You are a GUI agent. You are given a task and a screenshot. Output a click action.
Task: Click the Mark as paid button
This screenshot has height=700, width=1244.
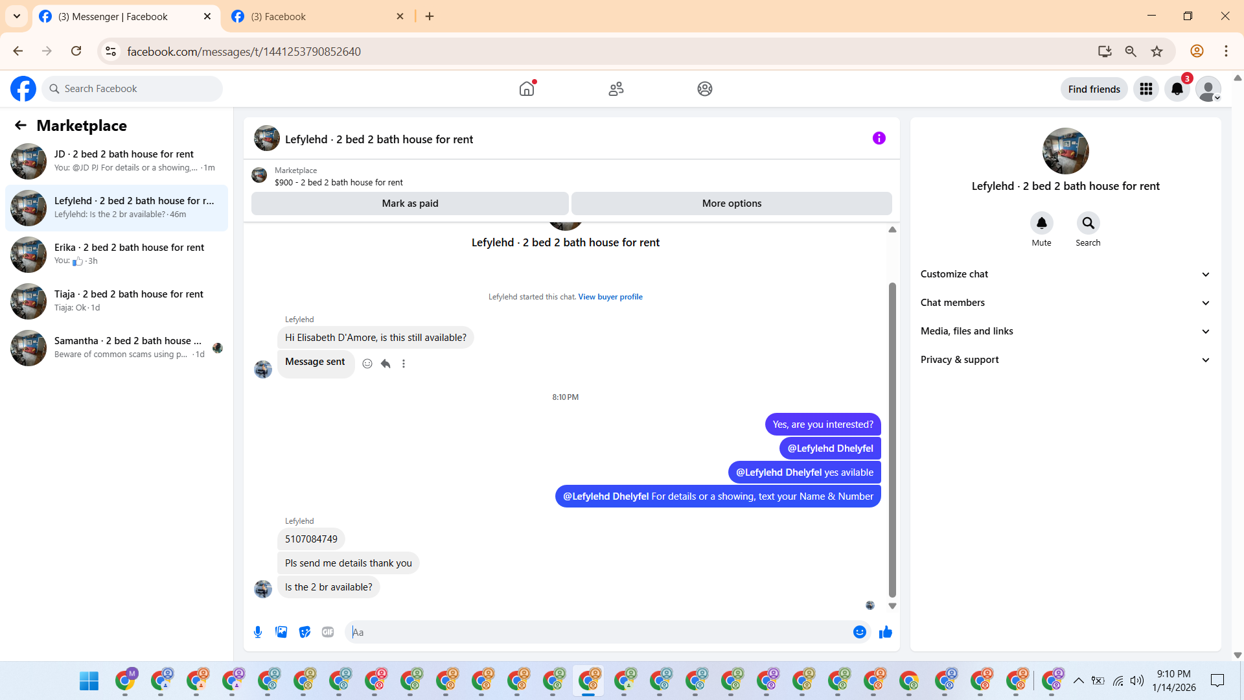pyautogui.click(x=409, y=204)
